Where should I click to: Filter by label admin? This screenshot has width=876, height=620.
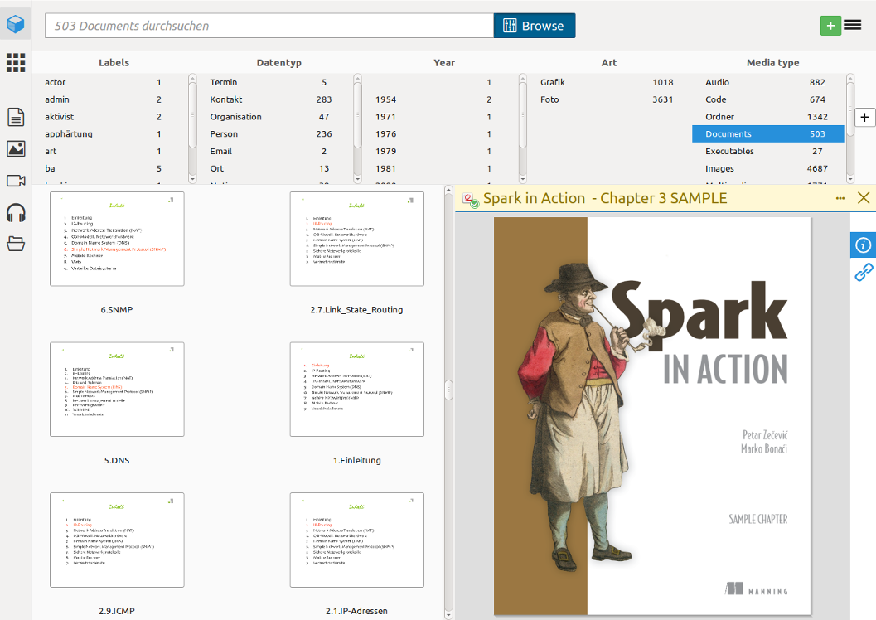pyautogui.click(x=109, y=99)
